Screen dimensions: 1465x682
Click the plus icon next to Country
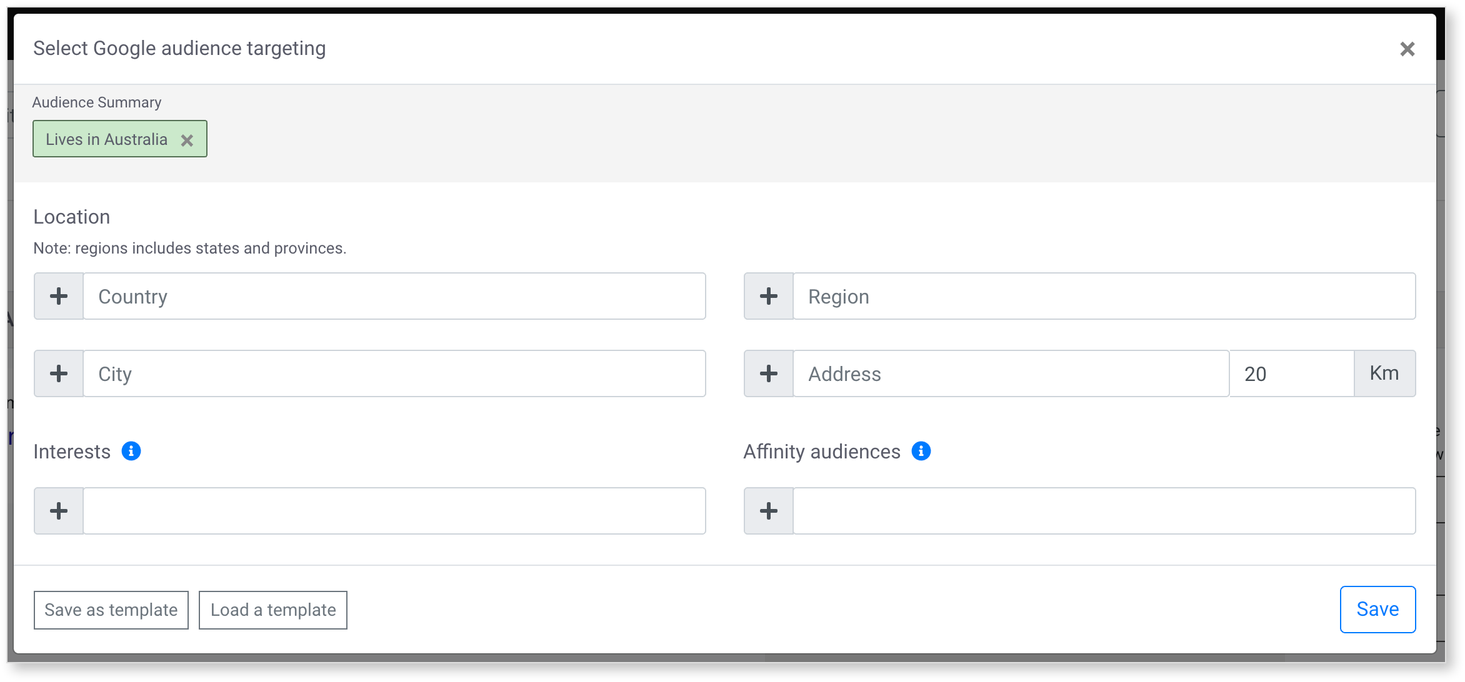(x=59, y=296)
